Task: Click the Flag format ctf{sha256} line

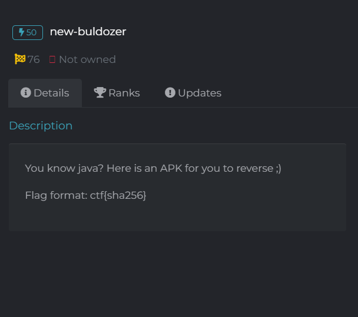Action: click(85, 195)
